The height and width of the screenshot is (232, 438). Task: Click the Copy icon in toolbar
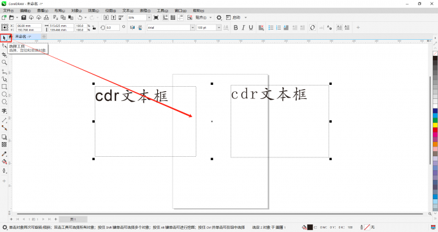[x=63, y=17]
